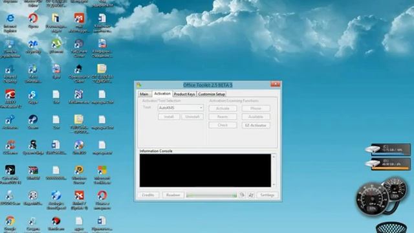Click the C: drive meter gadget
Viewport: 414px width, 233px height.
388,150
